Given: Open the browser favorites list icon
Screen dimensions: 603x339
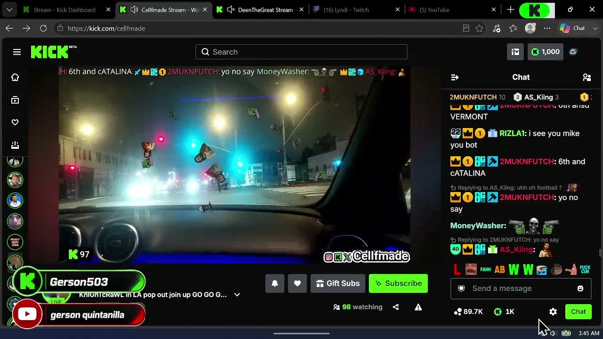Looking at the screenshot, I should pos(513,28).
